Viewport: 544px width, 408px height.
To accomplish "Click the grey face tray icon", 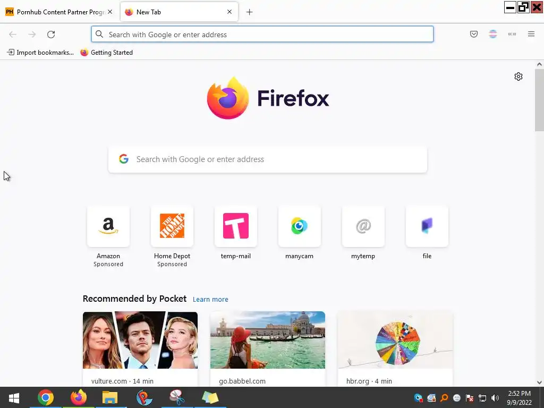I will (457, 398).
